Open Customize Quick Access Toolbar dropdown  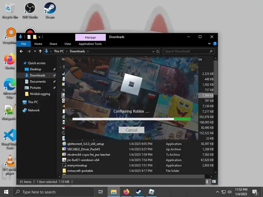point(39,37)
